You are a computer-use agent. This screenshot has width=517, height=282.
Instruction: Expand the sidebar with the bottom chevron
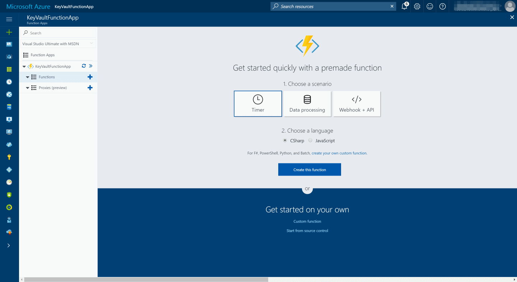(9, 245)
